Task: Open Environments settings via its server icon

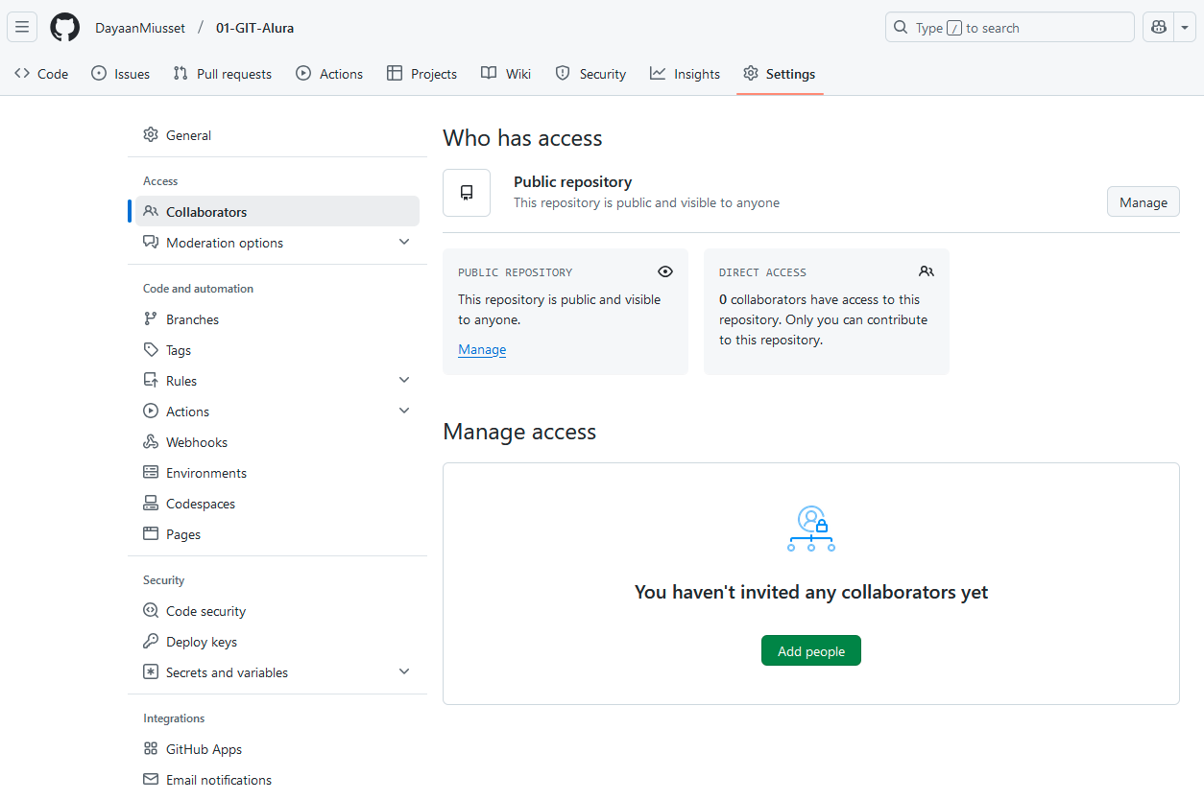Action: pyautogui.click(x=151, y=473)
